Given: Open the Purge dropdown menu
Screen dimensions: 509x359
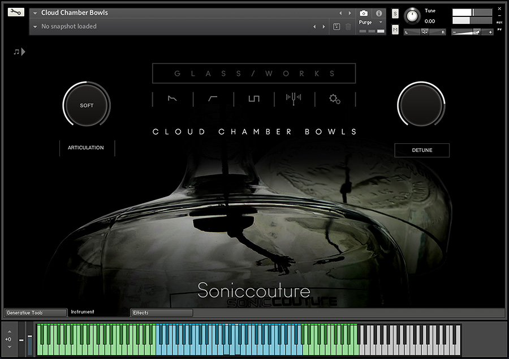Looking at the screenshot, I should [370, 22].
